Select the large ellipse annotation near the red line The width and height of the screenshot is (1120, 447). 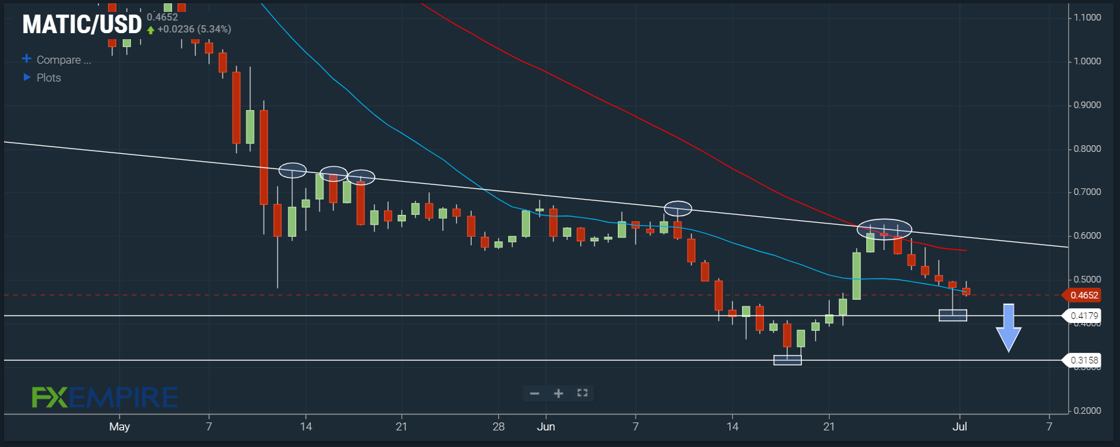point(884,229)
